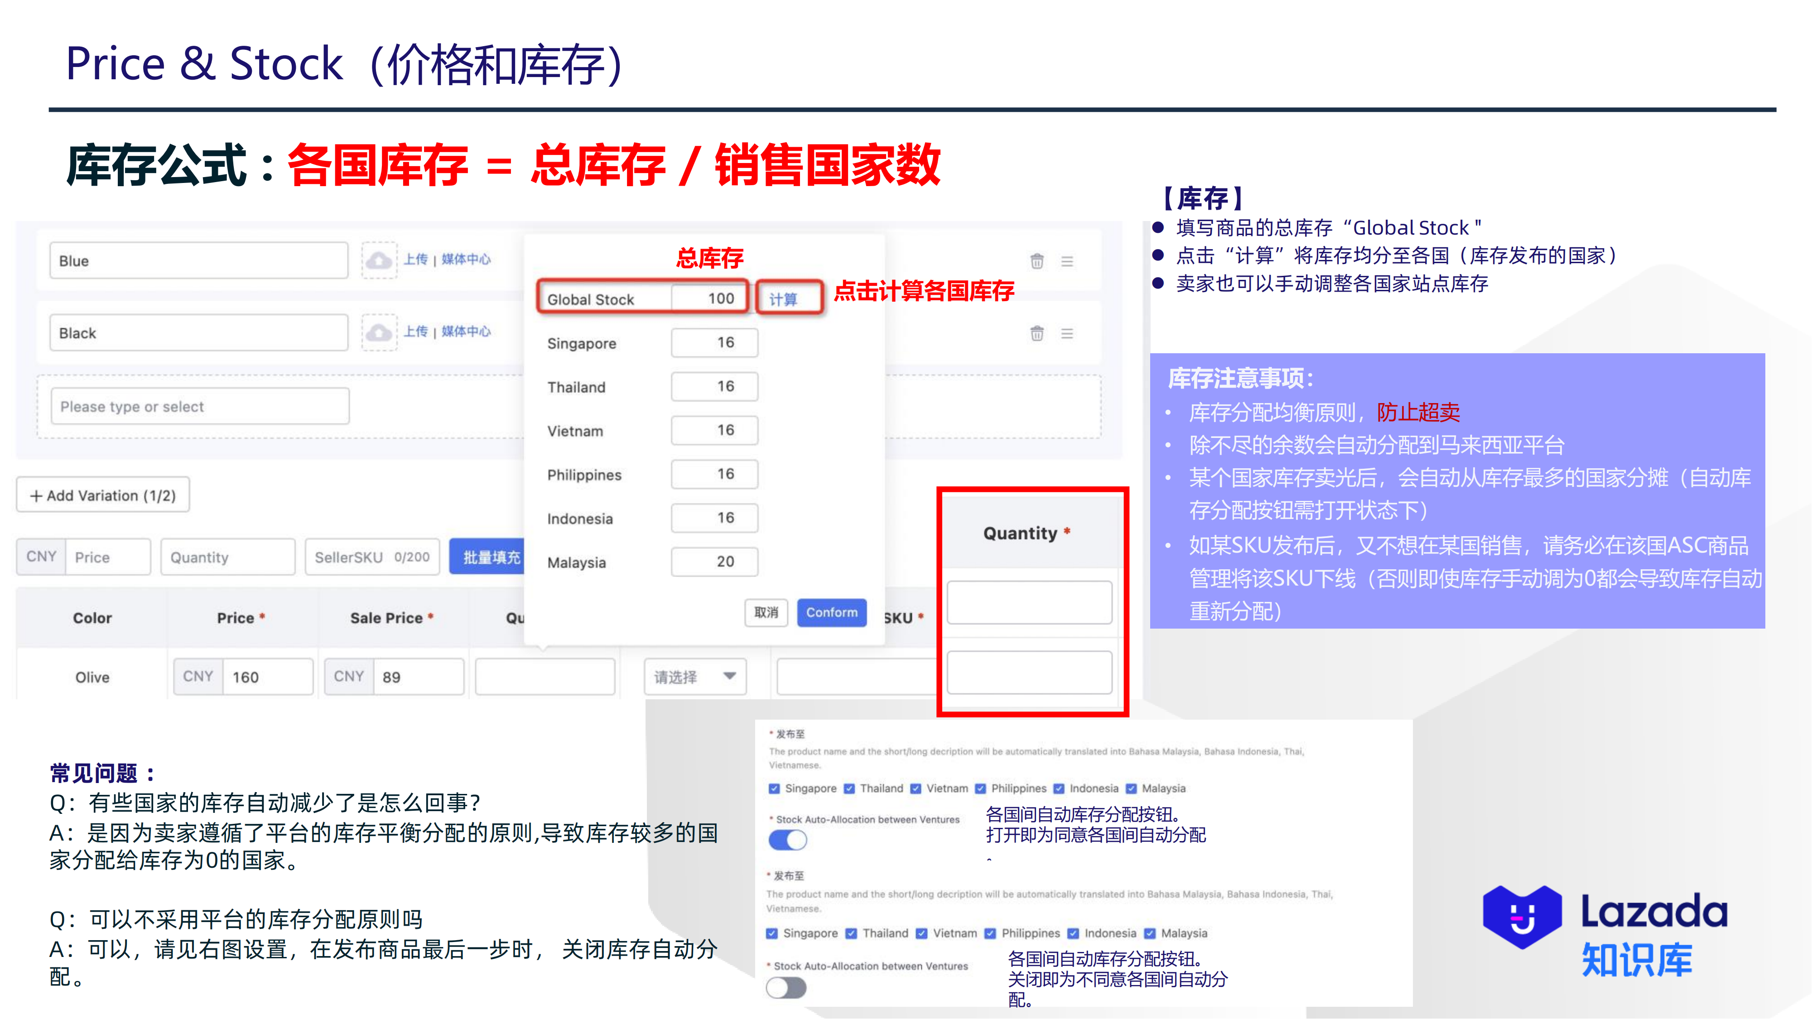Click the drag handle icon on Black row
Screen dimensions: 1812x1019
click(x=1067, y=332)
